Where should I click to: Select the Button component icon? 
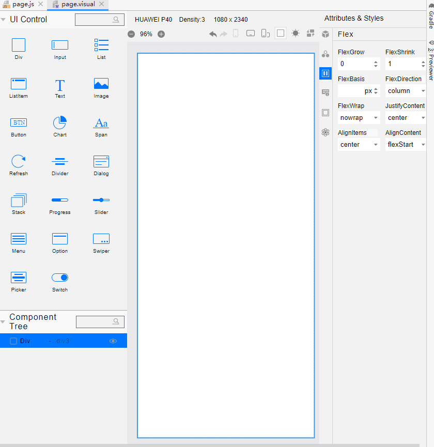pos(19,122)
